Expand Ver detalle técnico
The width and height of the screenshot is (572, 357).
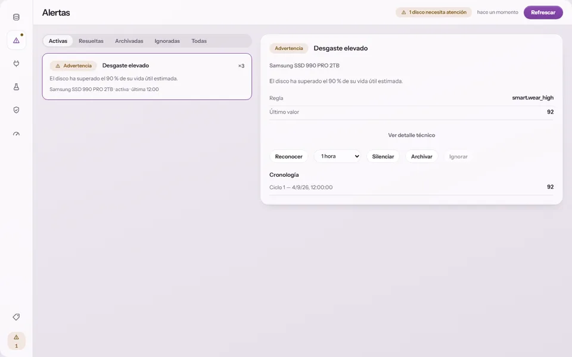(x=412, y=135)
